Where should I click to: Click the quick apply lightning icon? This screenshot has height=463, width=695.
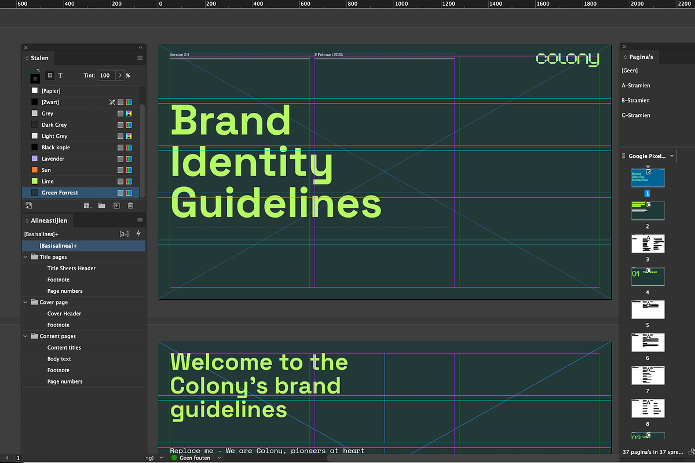[138, 234]
